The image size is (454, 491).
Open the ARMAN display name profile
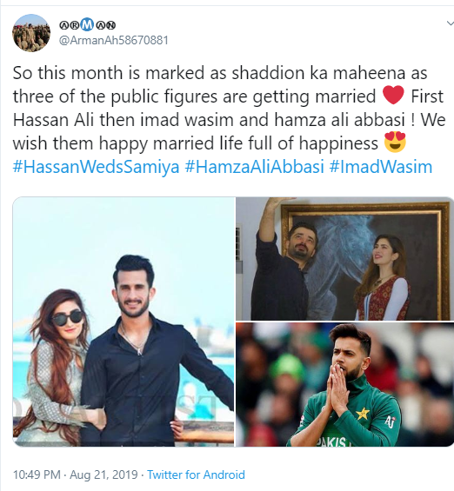pos(88,24)
